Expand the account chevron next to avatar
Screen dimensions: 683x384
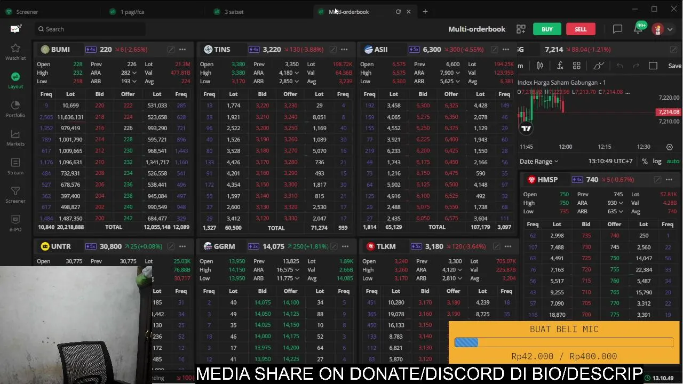[x=670, y=29]
